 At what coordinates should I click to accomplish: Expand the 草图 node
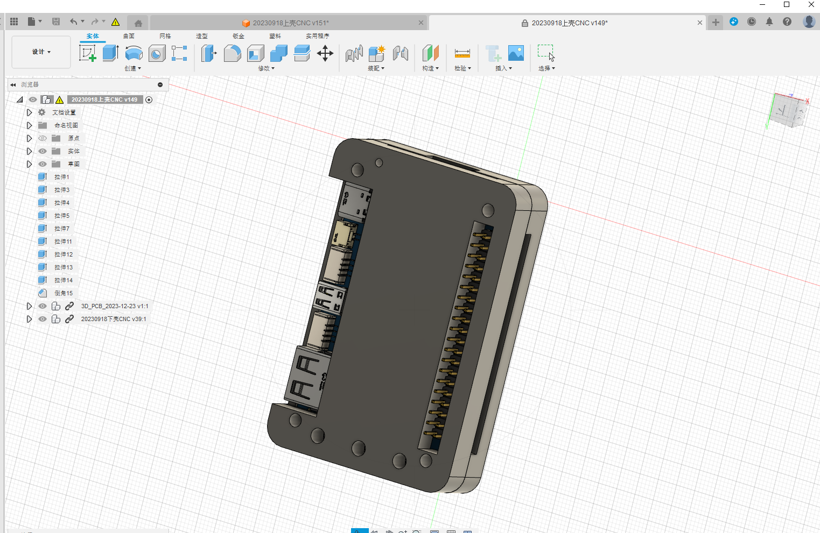(x=30, y=164)
